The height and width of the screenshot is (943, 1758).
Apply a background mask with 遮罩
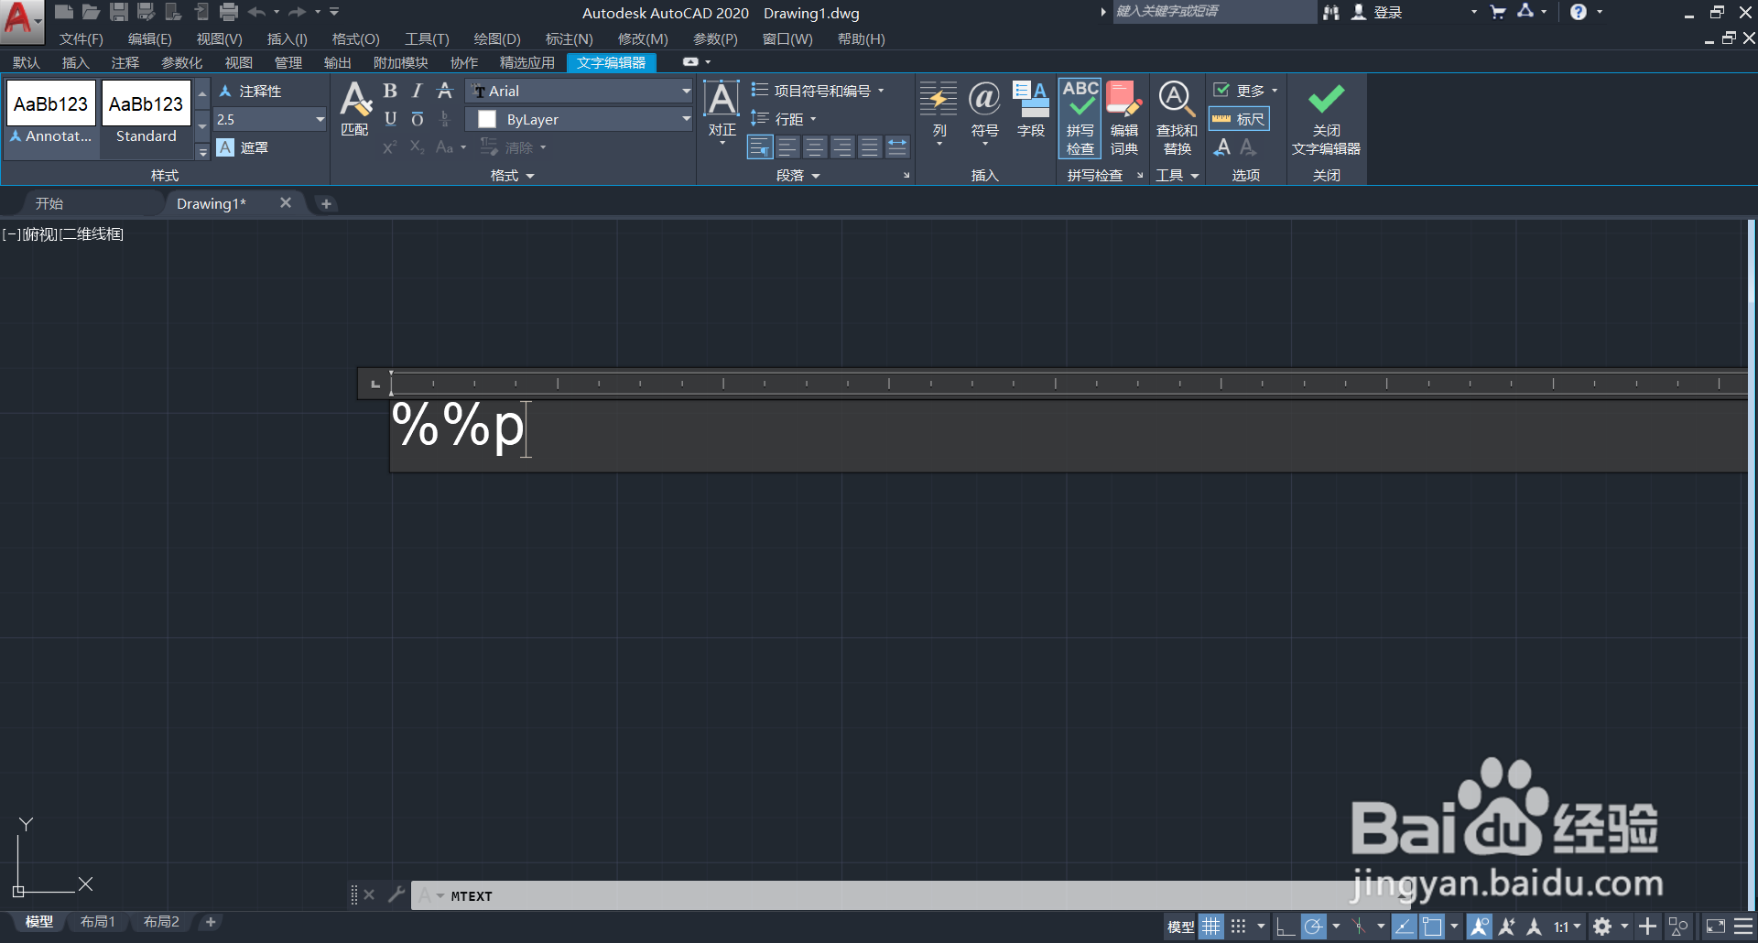245,146
